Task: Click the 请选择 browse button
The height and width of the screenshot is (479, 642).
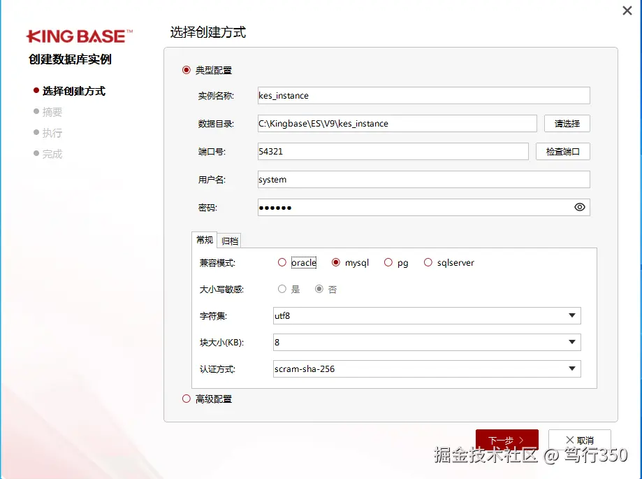Action: click(567, 123)
